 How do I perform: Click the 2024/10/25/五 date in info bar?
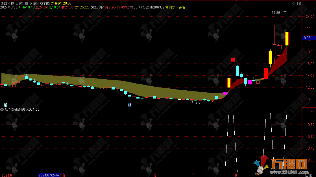(11, 7)
